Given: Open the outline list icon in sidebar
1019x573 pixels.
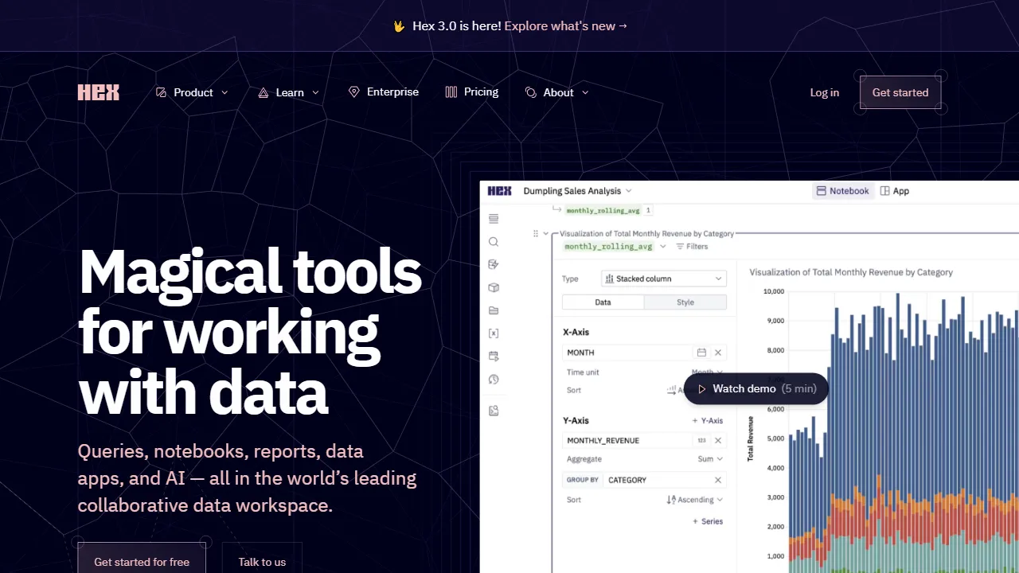Looking at the screenshot, I should point(494,219).
